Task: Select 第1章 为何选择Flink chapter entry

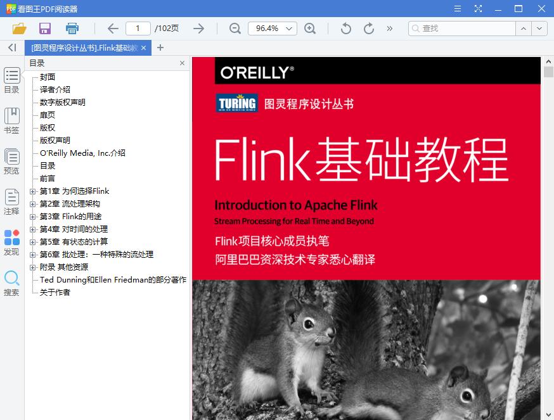Action: 74,191
